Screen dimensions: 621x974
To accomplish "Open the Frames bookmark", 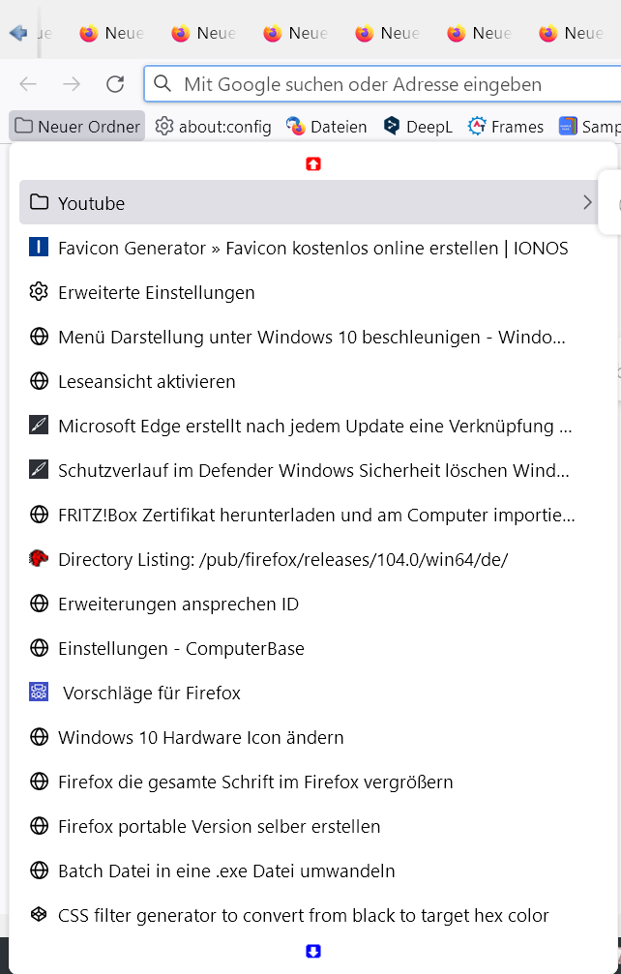I will click(506, 127).
